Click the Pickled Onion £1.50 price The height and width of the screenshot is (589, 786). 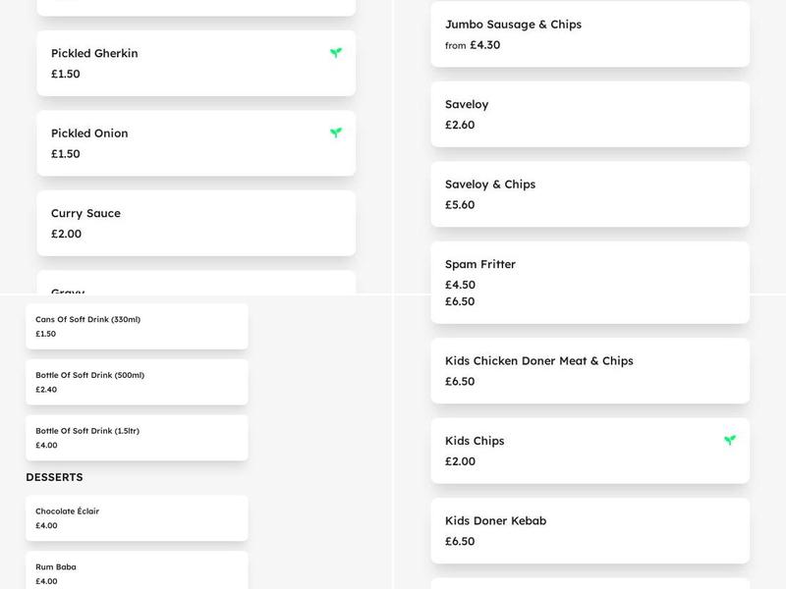66,154
